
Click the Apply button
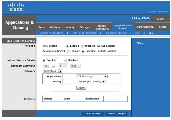(81, 88)
